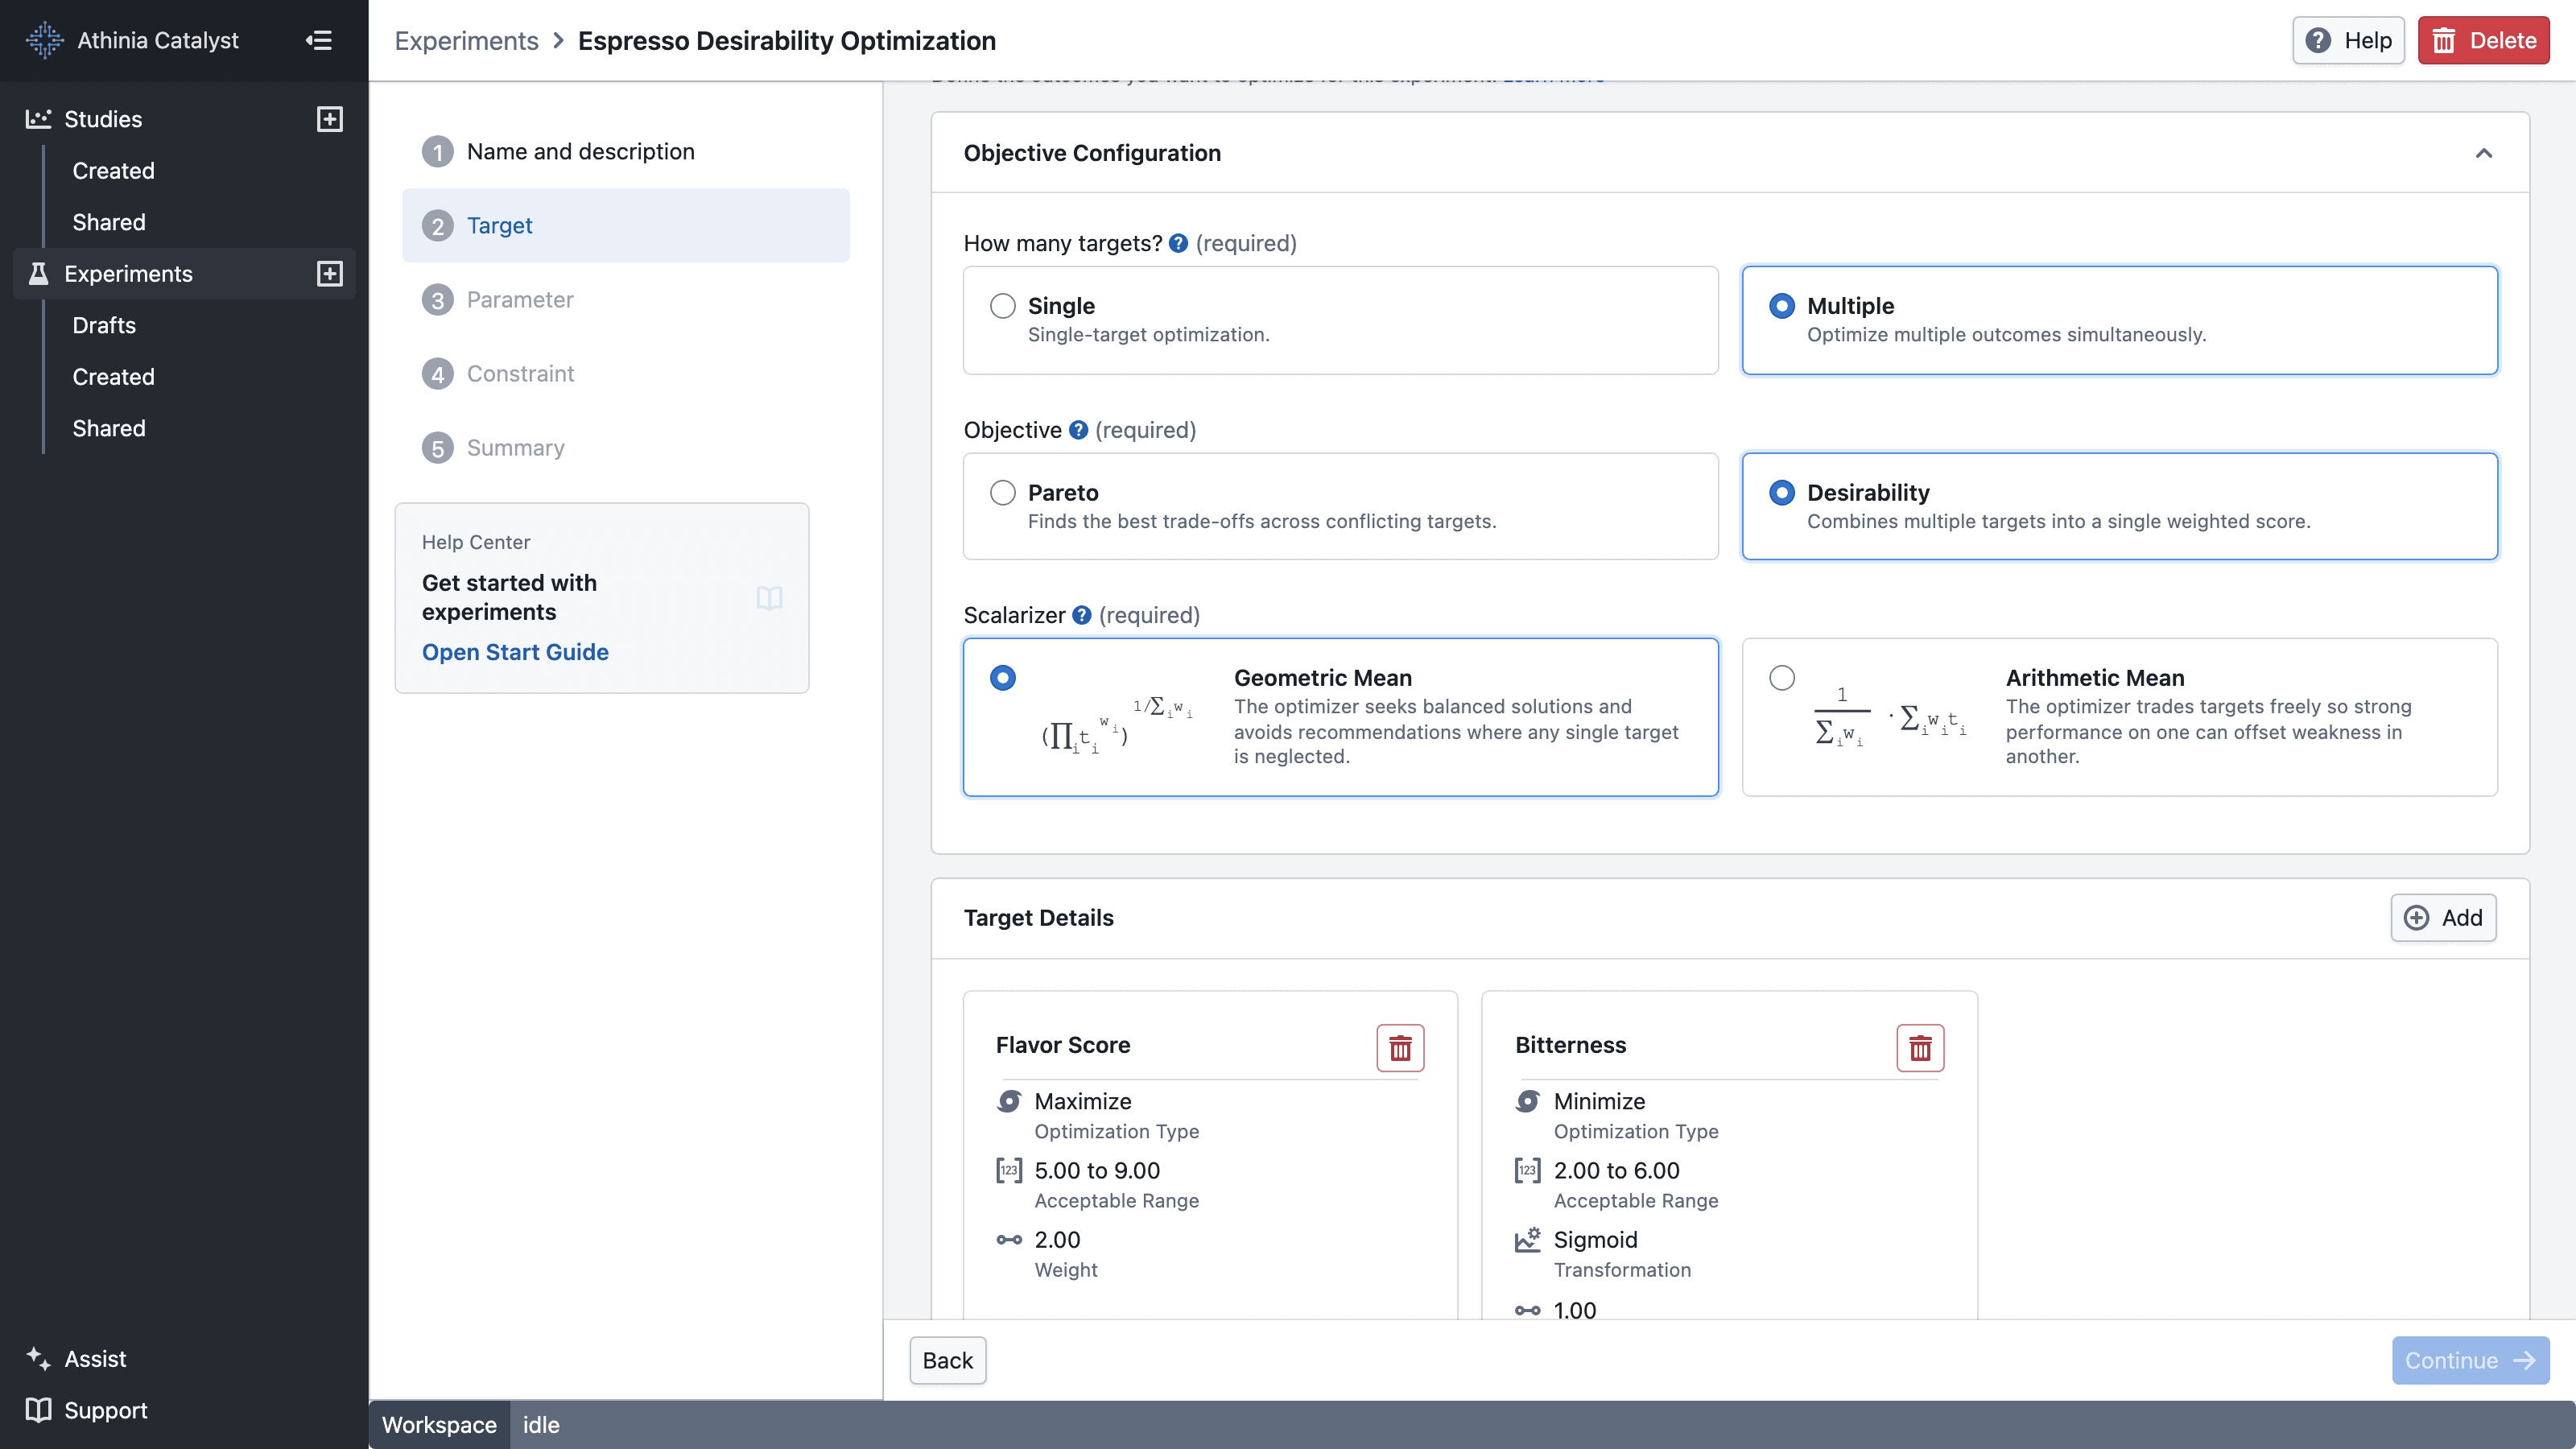Delete the Bitterness target

1920,1048
